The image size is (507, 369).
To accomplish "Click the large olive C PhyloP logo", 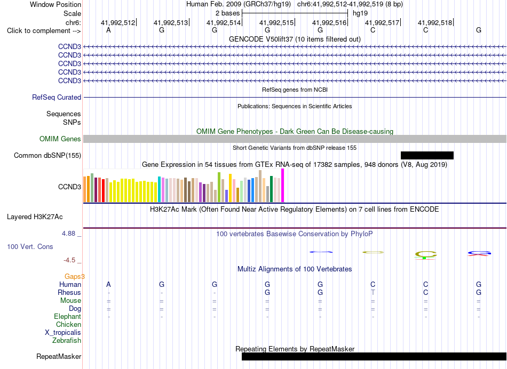I will [426, 255].
